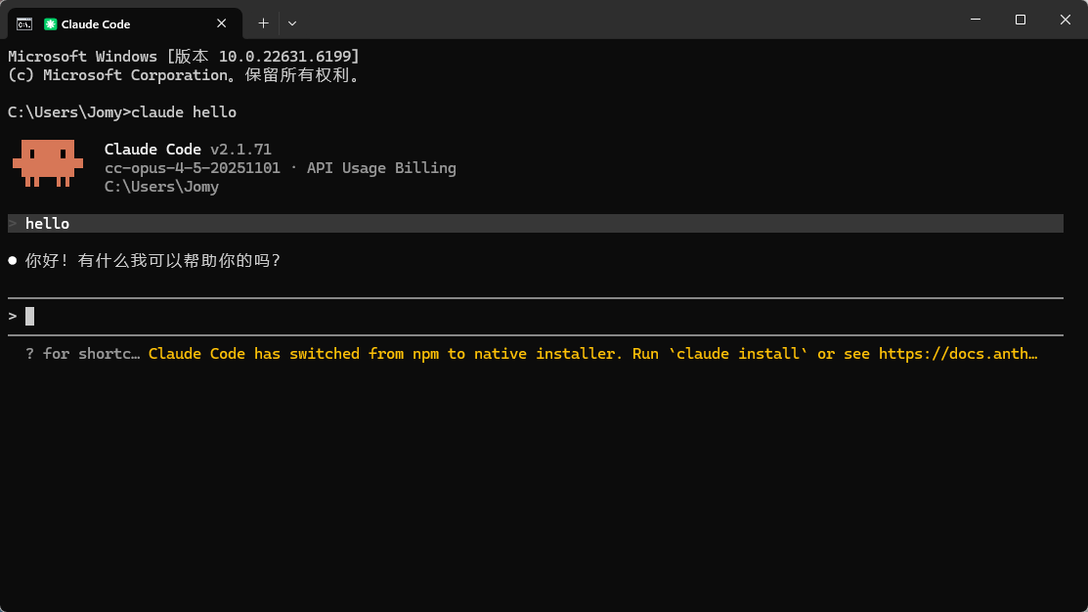Click the prompt arrow beside the hello message

pos(13,224)
